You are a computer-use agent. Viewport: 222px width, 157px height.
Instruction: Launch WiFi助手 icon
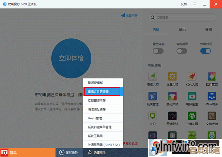pyautogui.click(x=212, y=97)
